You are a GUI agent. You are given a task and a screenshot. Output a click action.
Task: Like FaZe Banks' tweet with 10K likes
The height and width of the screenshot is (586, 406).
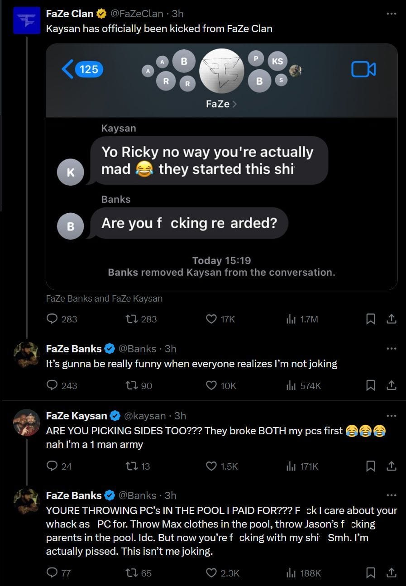(211, 385)
